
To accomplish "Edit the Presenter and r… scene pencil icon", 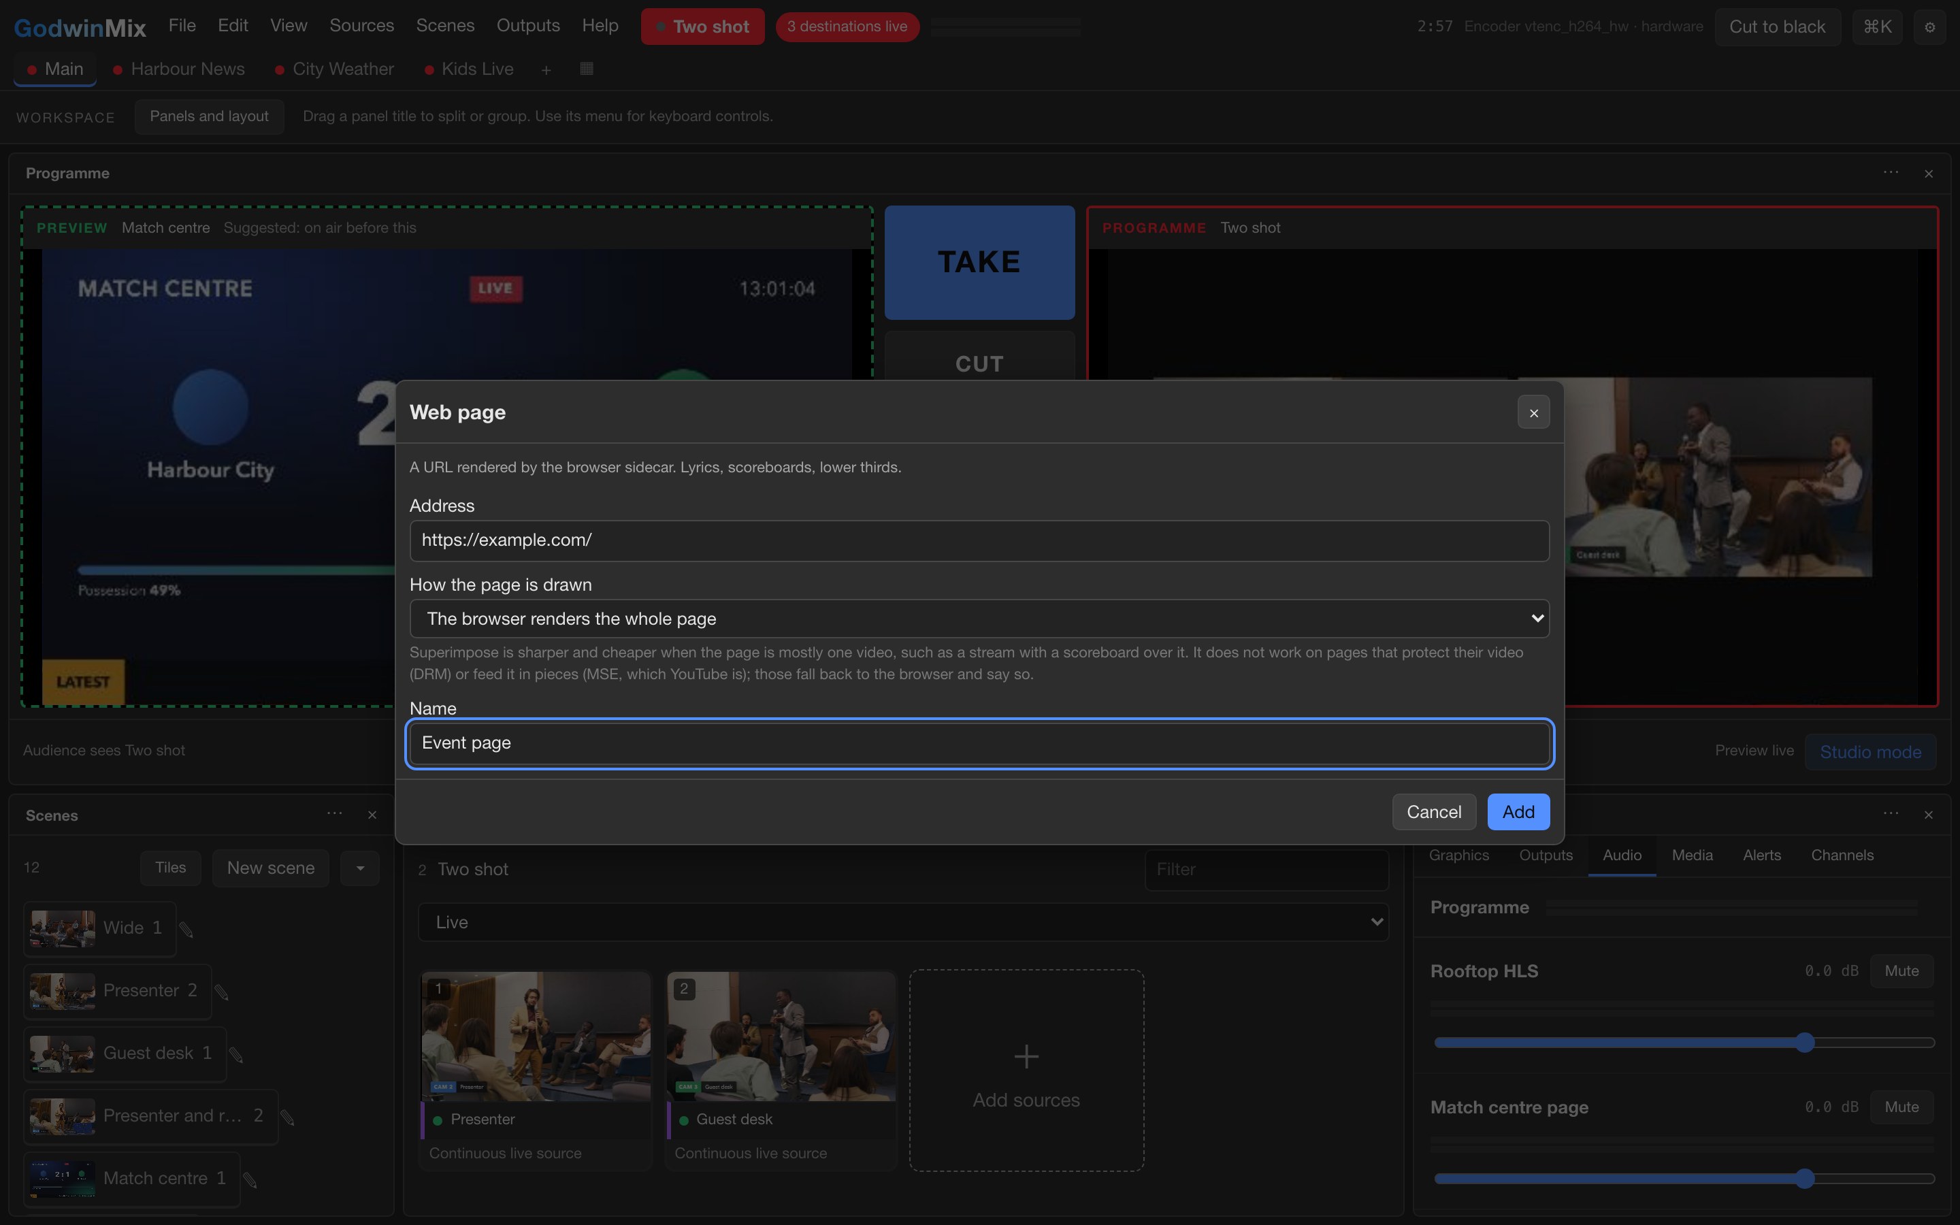I will click(x=287, y=1117).
